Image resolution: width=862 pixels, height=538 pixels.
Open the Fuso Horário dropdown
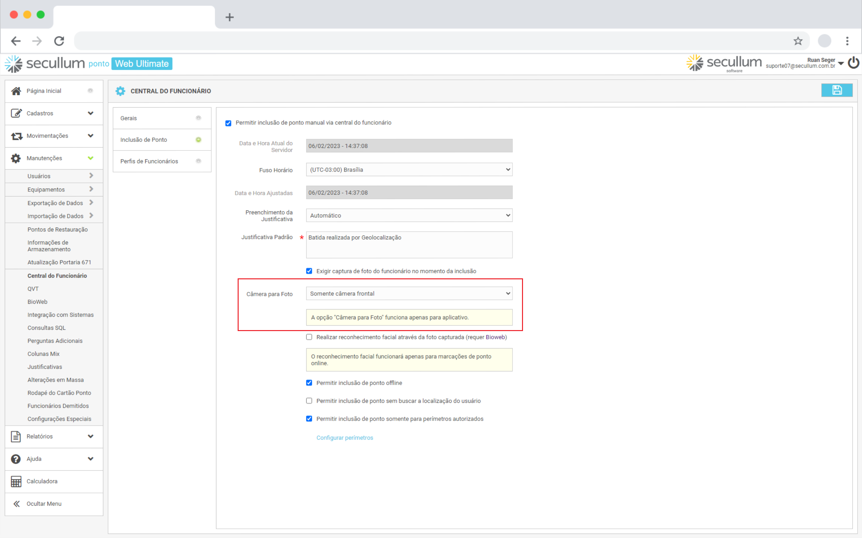point(409,170)
